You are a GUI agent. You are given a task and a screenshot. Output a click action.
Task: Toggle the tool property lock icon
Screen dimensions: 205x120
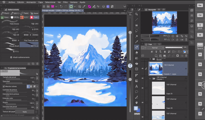(x=37, y=74)
